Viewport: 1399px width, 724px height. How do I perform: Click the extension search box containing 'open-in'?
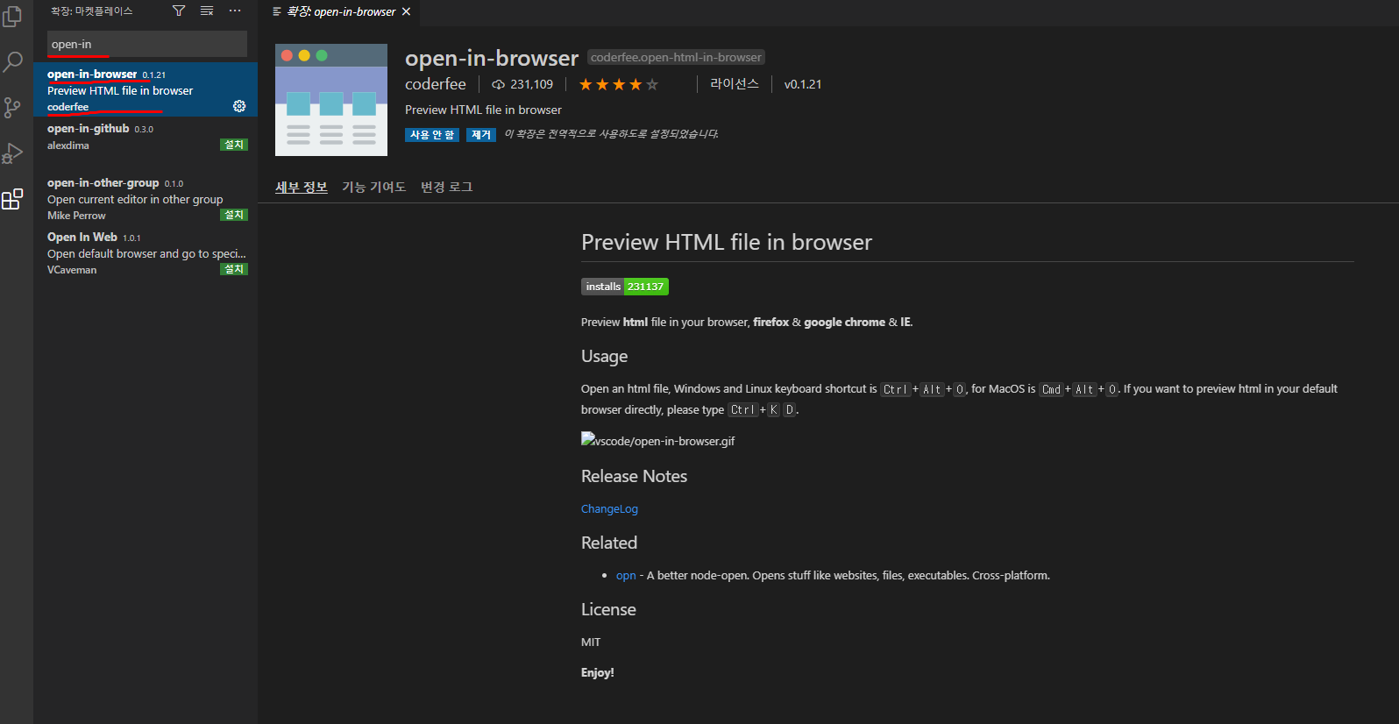pyautogui.click(x=147, y=44)
